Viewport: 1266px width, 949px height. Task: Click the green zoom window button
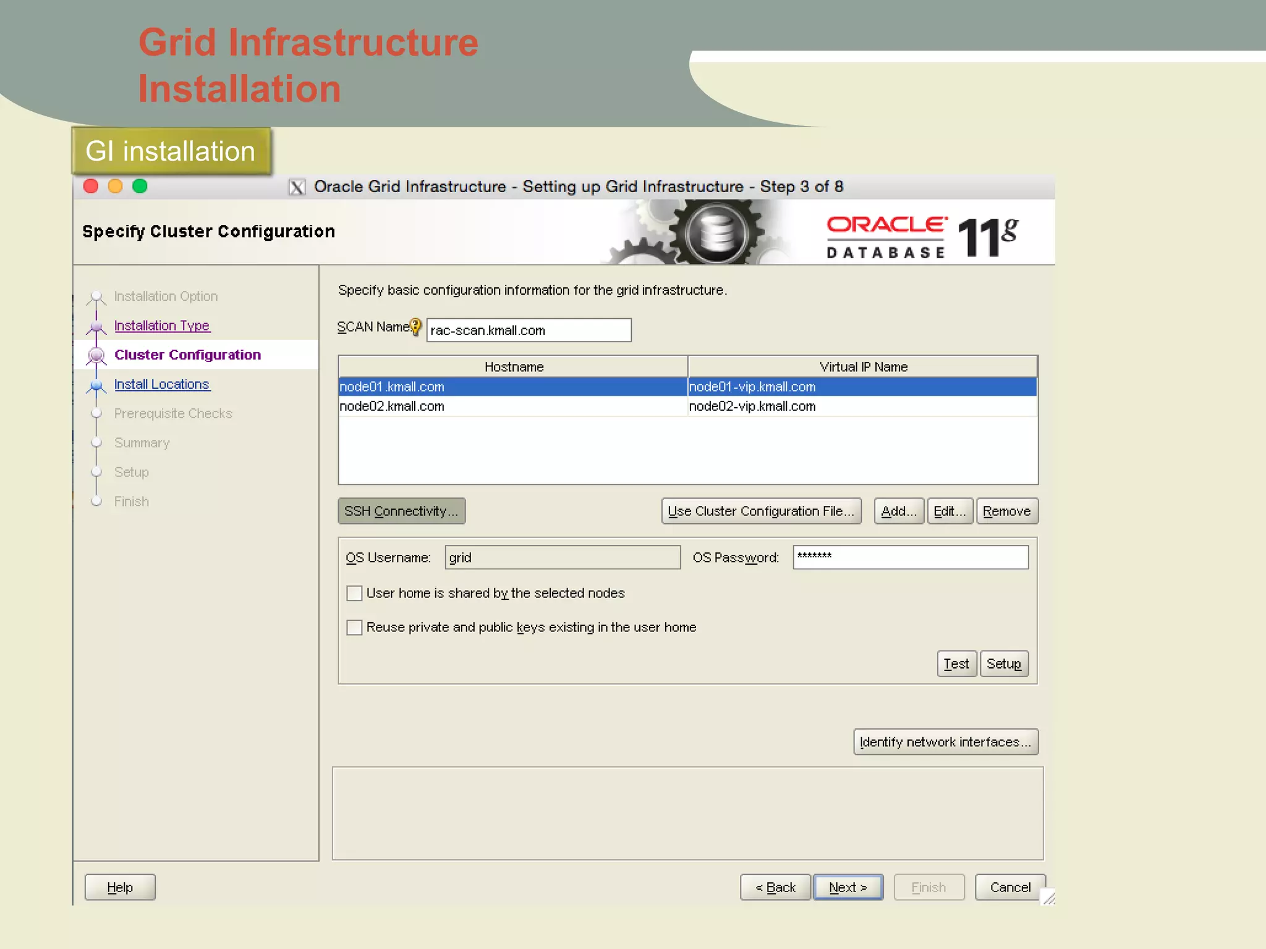point(140,186)
